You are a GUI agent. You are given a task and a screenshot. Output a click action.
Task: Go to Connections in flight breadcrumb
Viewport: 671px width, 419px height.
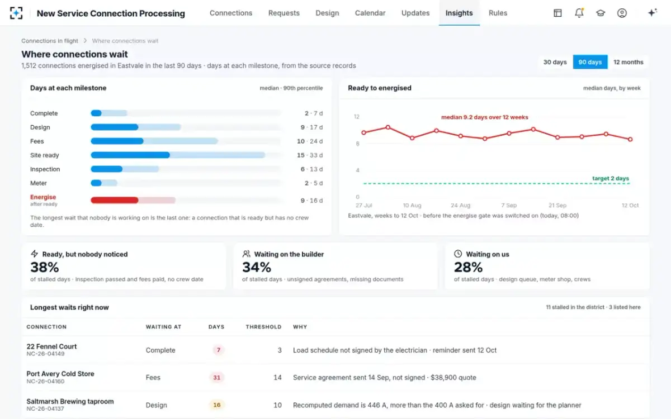50,41
